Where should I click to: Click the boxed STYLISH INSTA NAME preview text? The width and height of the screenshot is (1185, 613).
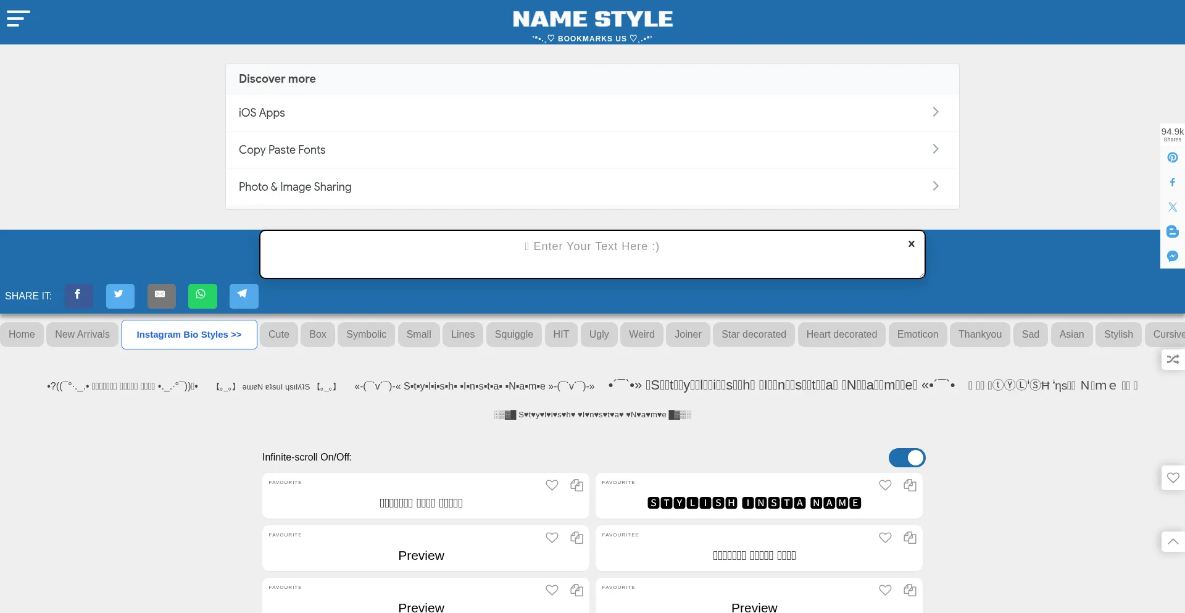(x=754, y=503)
